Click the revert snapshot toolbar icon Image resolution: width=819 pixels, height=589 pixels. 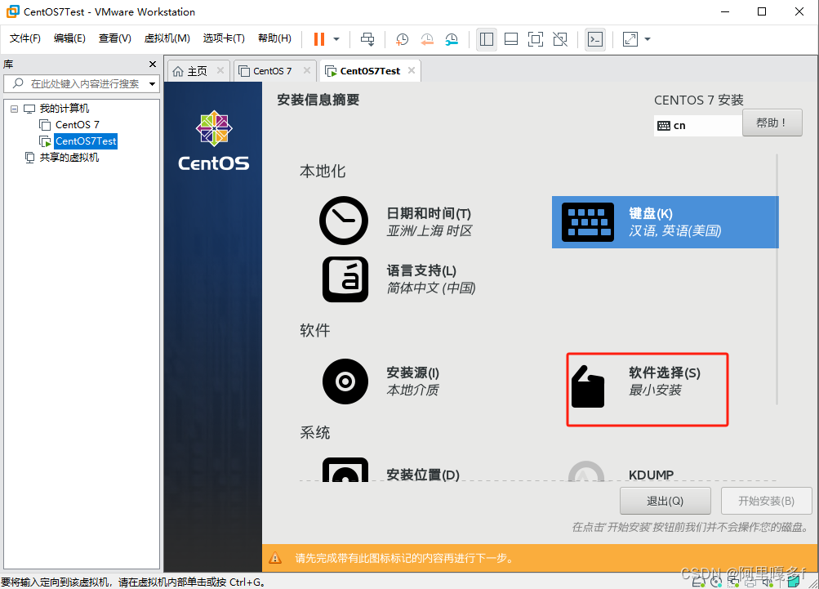(426, 38)
